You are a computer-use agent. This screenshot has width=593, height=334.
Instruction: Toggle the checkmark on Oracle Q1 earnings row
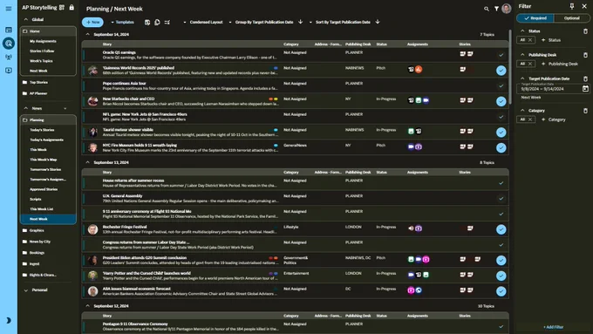(501, 55)
